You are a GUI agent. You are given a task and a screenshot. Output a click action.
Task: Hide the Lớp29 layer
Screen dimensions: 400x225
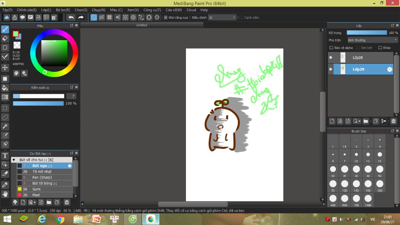point(330,70)
